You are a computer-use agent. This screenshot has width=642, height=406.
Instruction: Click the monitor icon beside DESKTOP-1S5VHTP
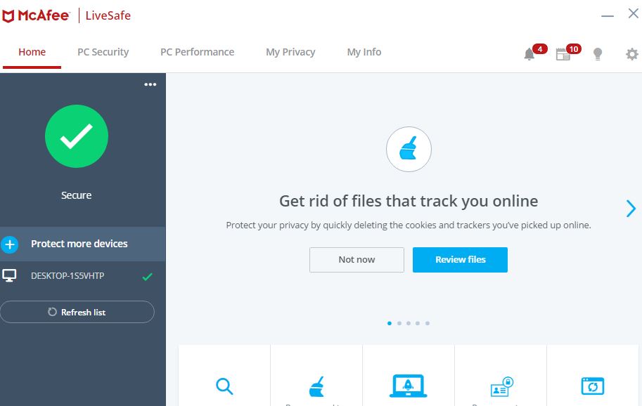click(x=9, y=275)
